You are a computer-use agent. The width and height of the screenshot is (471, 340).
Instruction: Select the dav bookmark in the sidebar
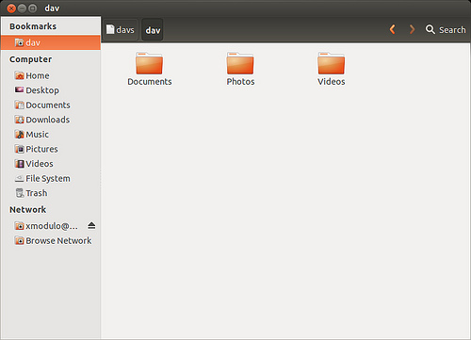click(51, 42)
